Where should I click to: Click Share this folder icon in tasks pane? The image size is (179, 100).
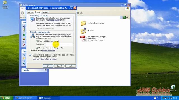point(24,39)
